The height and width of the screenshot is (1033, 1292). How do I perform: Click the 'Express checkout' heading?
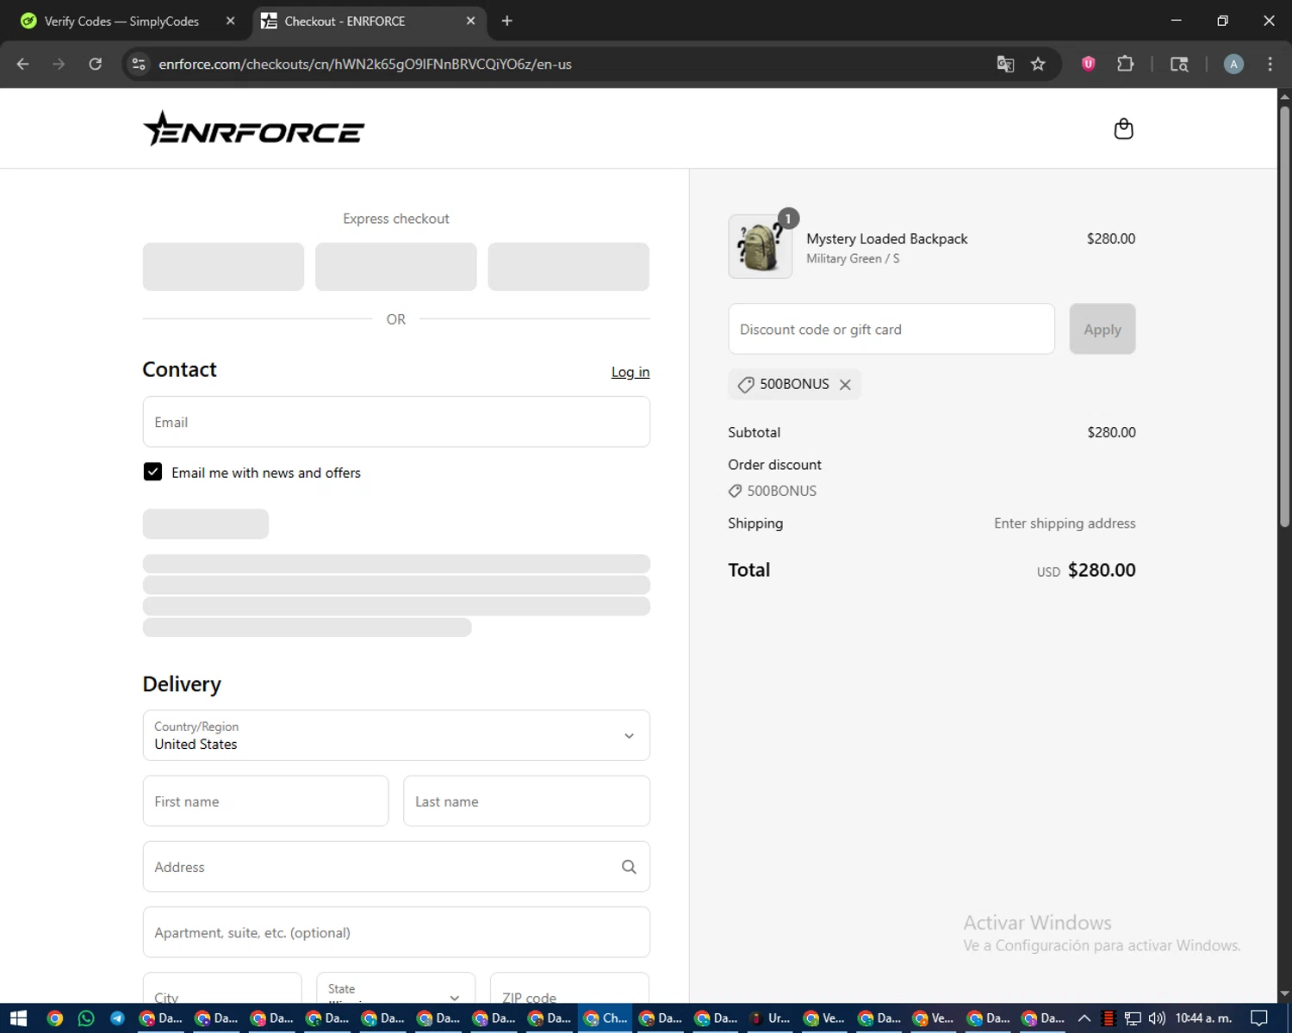tap(396, 219)
